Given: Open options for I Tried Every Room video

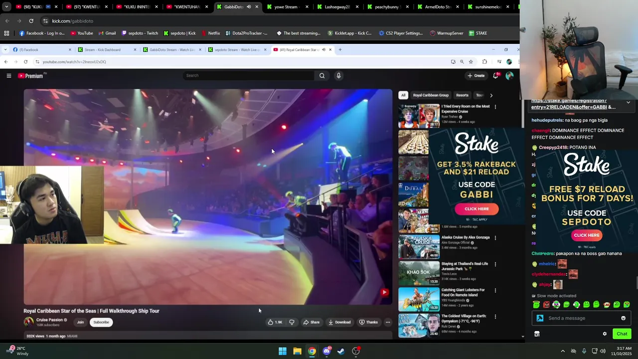Looking at the screenshot, I should (x=495, y=107).
